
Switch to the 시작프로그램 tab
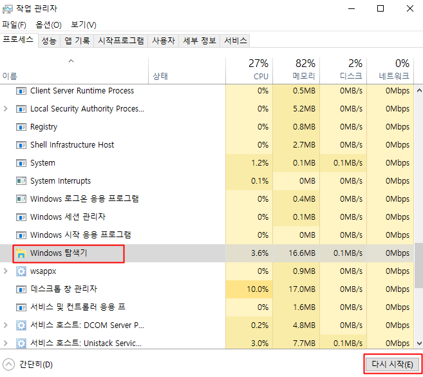[121, 41]
